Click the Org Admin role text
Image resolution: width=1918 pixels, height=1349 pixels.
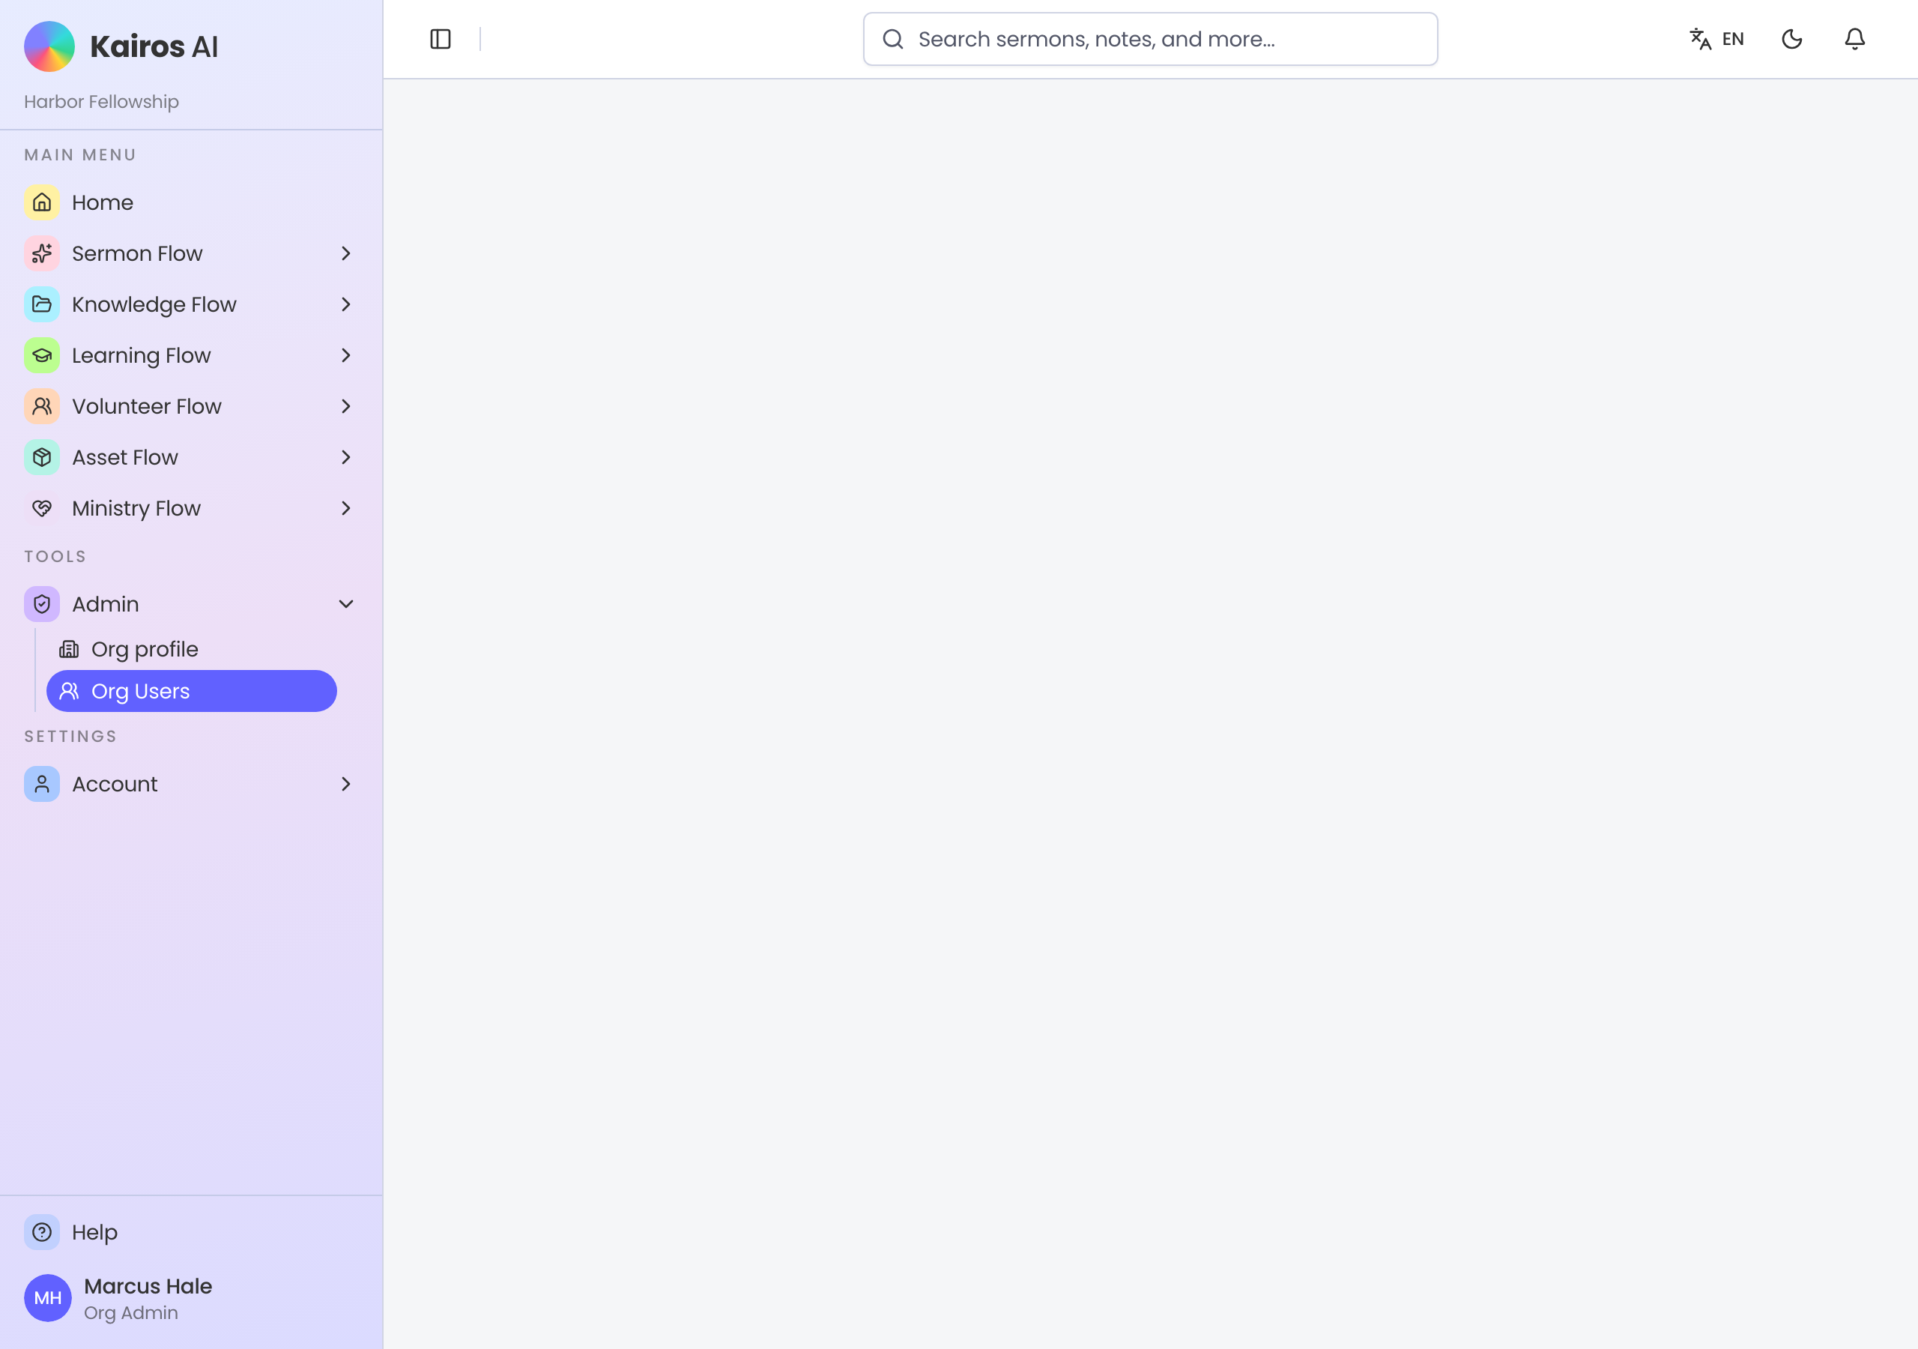tap(130, 1314)
